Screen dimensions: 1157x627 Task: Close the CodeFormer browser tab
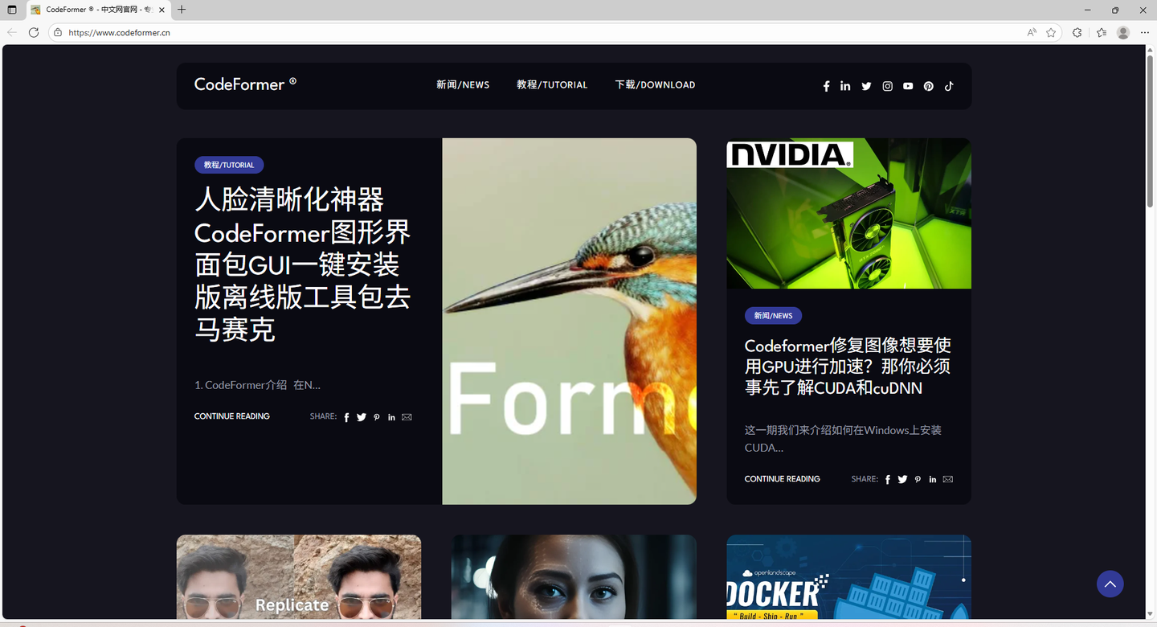click(x=161, y=10)
